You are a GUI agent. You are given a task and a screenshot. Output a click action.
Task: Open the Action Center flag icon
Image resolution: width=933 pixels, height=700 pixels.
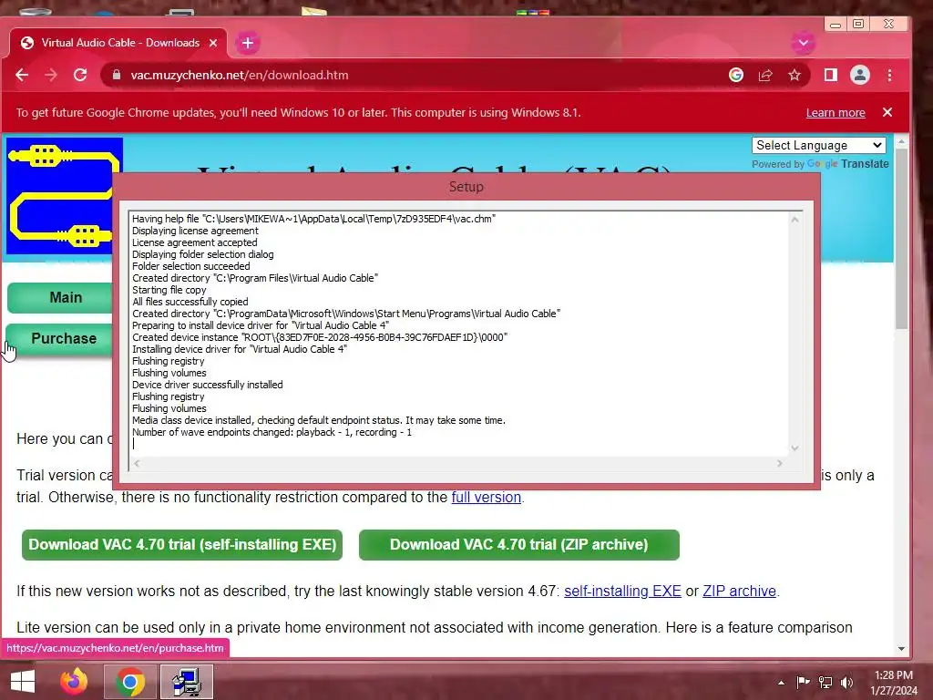point(803,682)
